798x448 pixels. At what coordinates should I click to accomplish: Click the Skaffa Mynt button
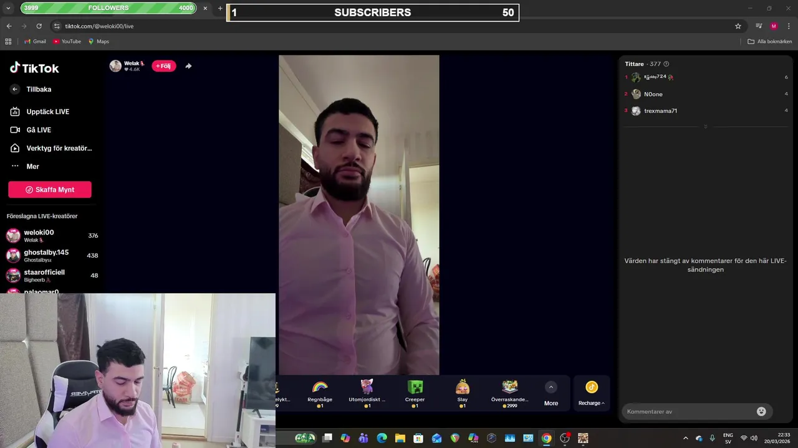point(50,190)
